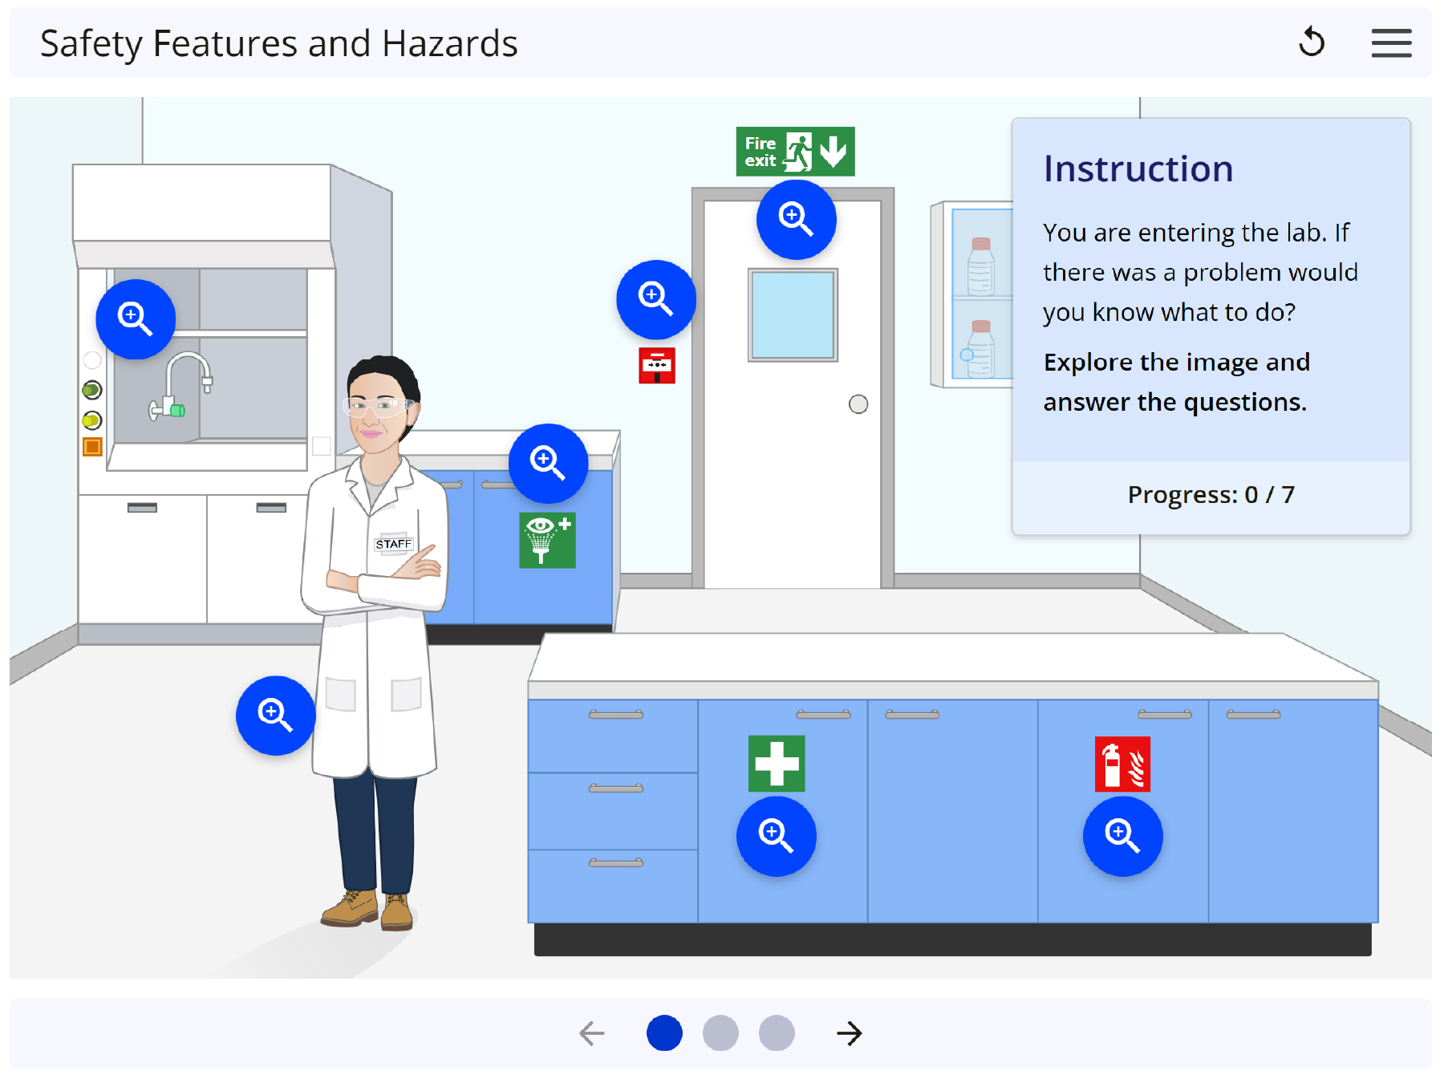This screenshot has height=1083, width=1444.
Task: Click the STAFF badge on lab coat
Action: click(394, 544)
